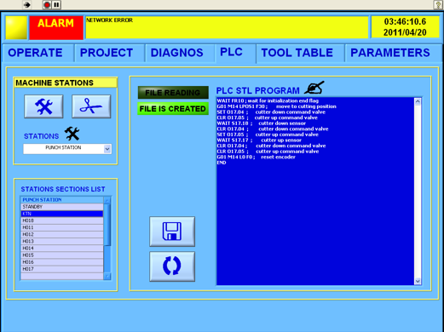Image resolution: width=444 pixels, height=332 pixels.
Task: Click PLC program scrollbar up arrow
Action: pos(418,101)
